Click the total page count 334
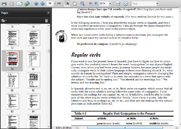The height and width of the screenshot is (129, 181). pos(59,3)
